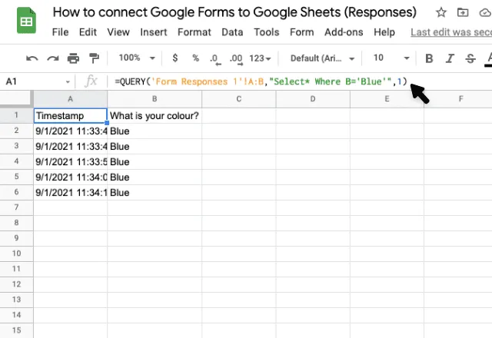
Task: Star this spreadsheet document
Action: point(440,12)
